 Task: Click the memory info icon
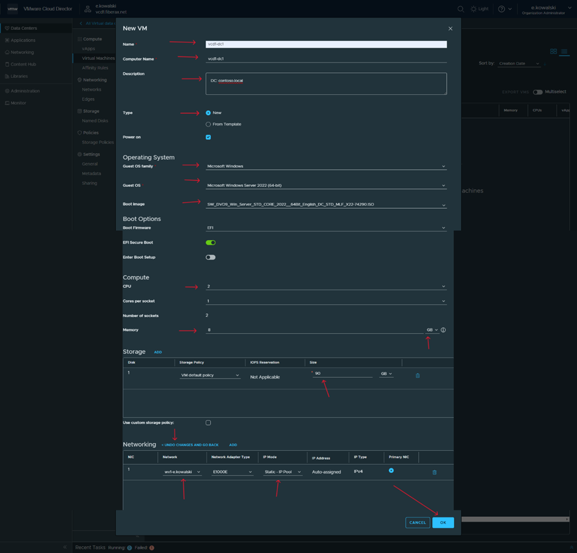[443, 330]
